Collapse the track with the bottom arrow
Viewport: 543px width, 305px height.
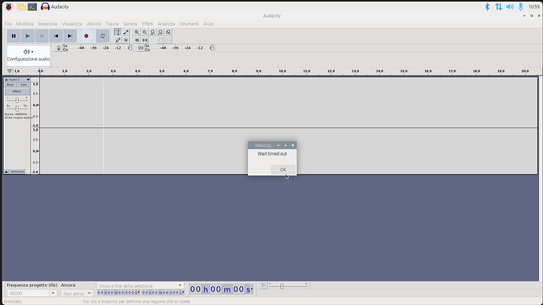pos(6,171)
